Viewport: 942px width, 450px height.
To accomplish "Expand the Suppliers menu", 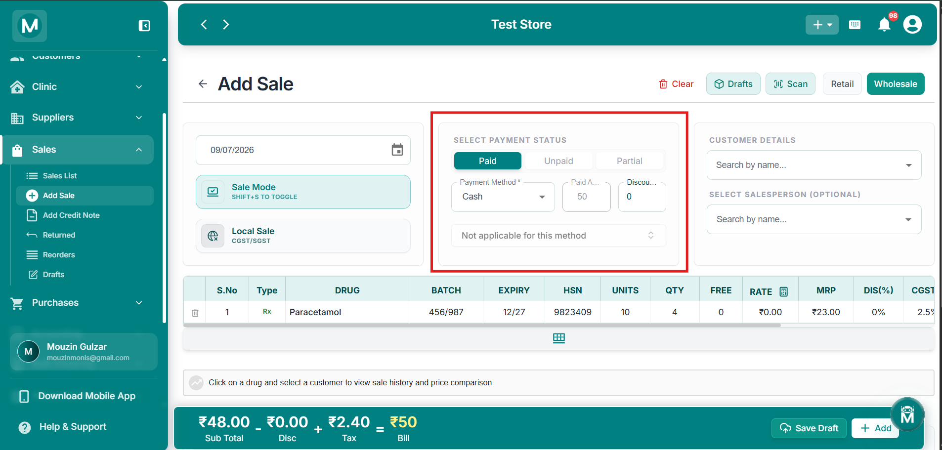I will 77,118.
